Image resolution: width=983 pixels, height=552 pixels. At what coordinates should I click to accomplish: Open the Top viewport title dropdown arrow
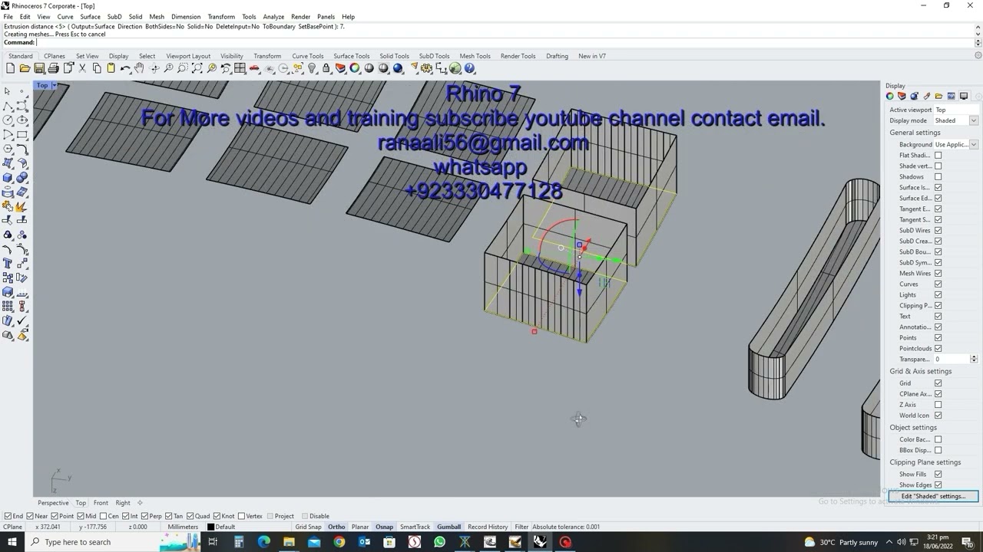(x=54, y=85)
